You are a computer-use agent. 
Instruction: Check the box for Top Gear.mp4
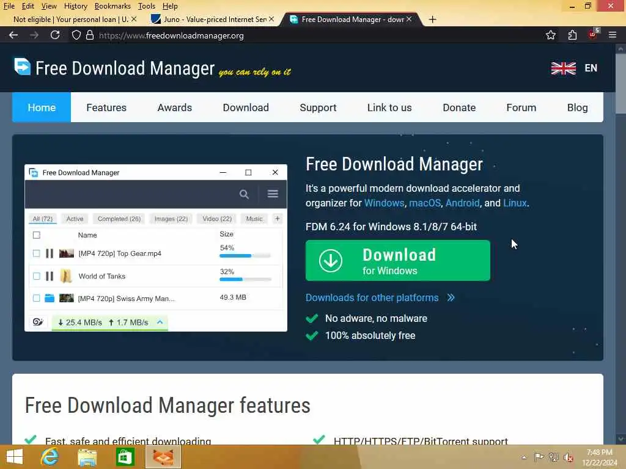click(x=36, y=253)
